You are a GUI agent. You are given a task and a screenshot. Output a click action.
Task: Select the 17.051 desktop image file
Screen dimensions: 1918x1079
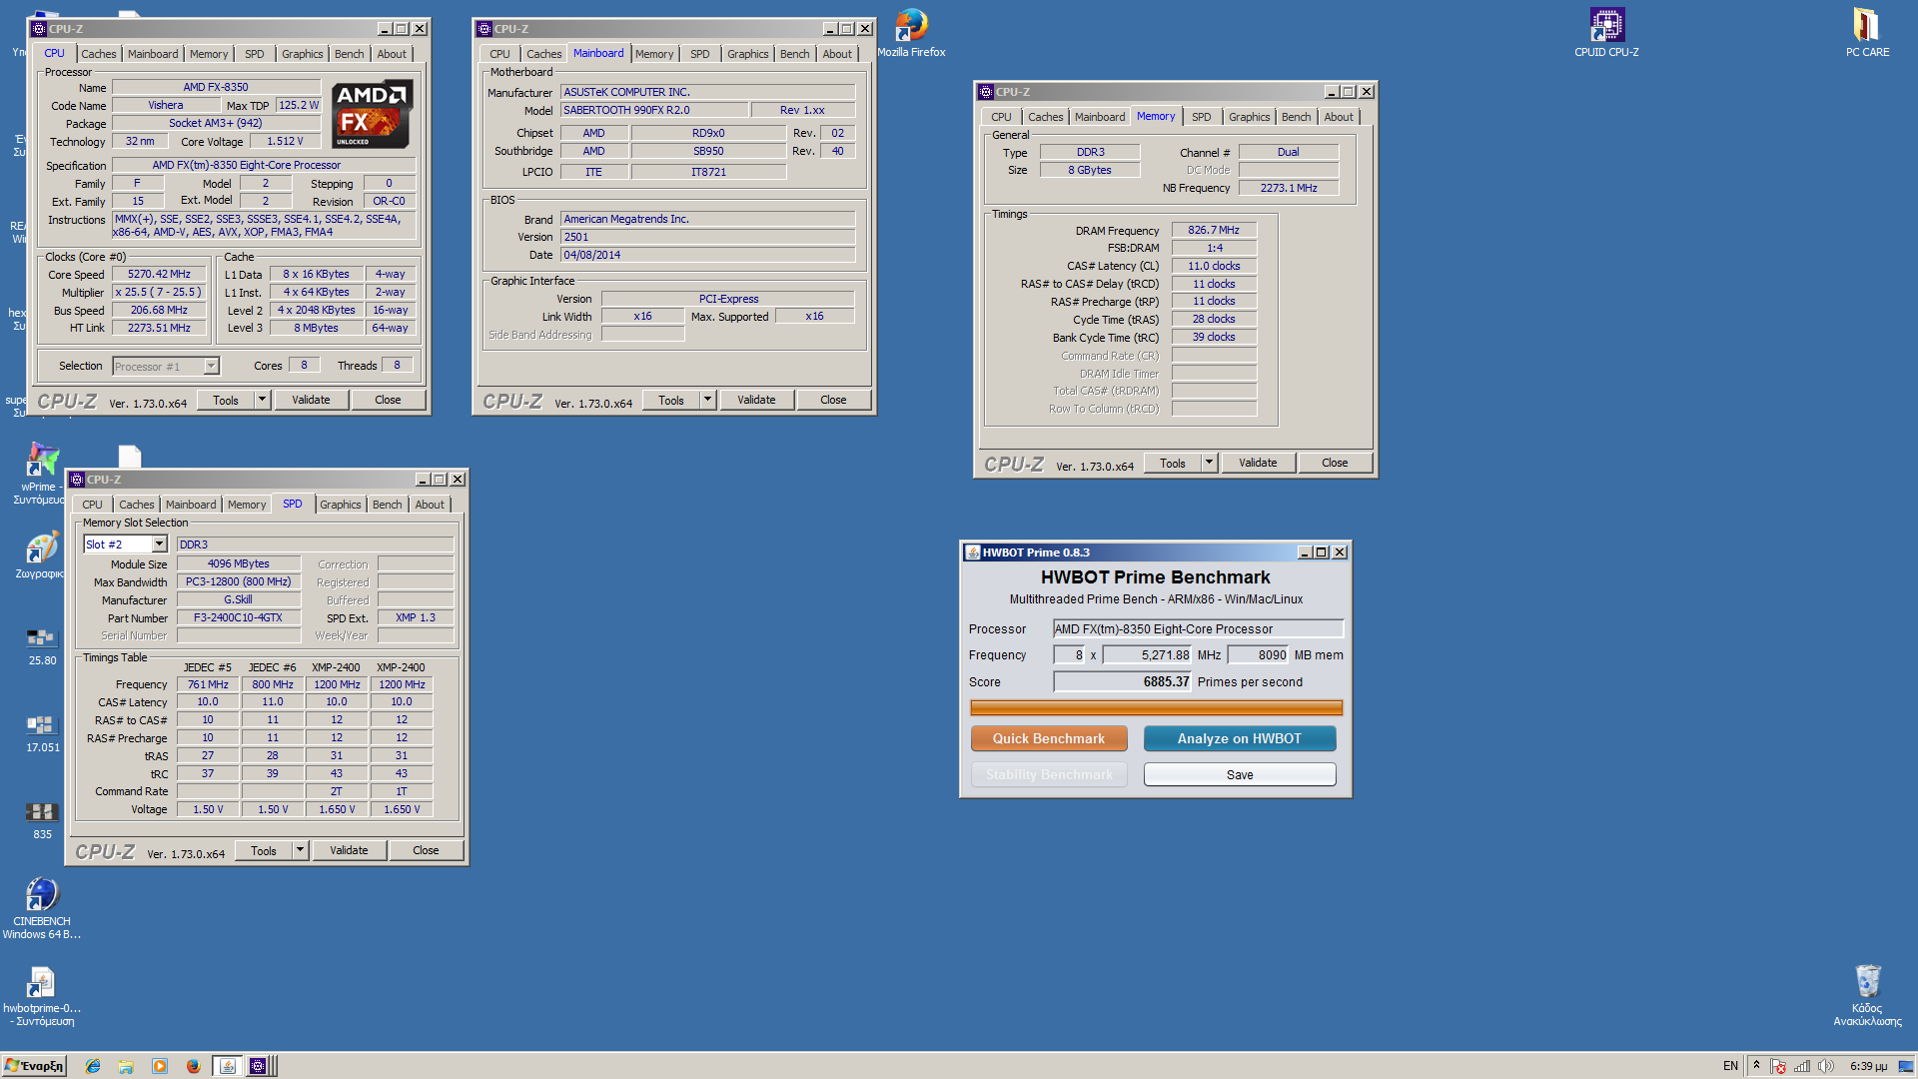(x=42, y=732)
